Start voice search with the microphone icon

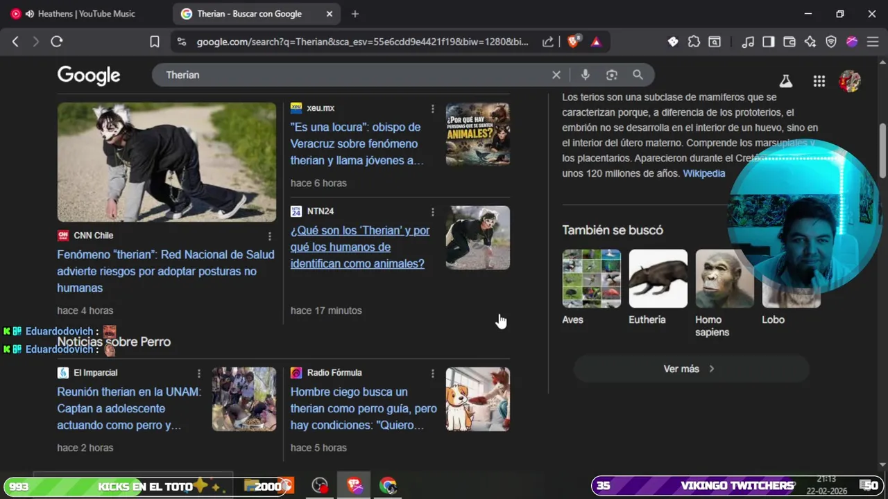coord(585,75)
